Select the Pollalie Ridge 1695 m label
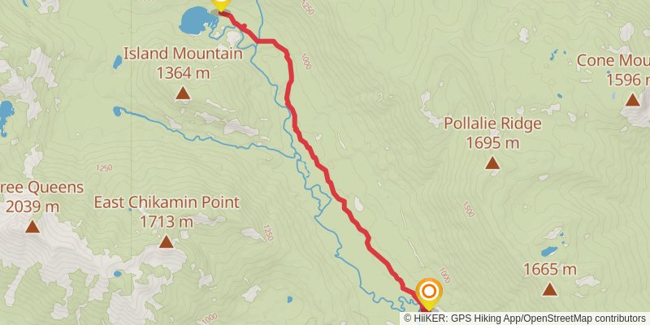 click(x=493, y=132)
